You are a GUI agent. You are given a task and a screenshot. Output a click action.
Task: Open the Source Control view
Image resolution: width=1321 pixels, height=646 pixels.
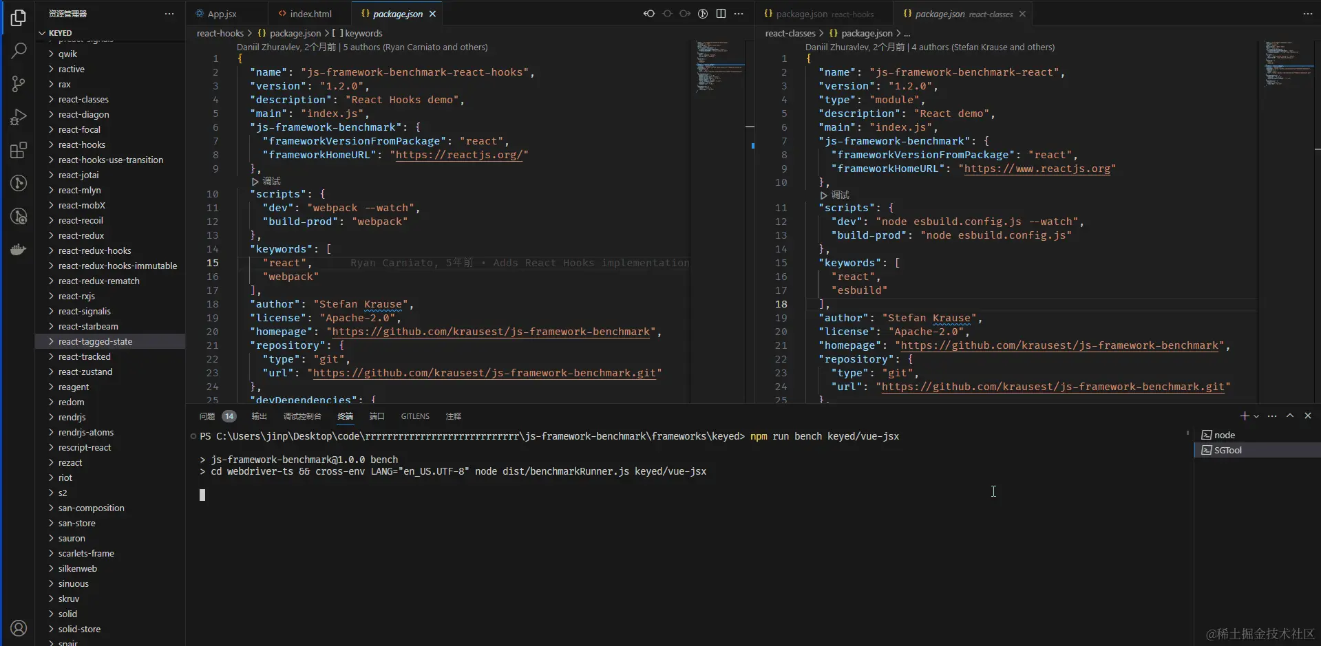pyautogui.click(x=19, y=84)
